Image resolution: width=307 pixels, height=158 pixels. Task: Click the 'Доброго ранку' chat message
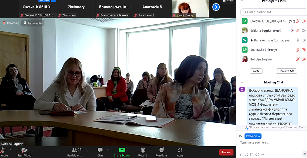(x=272, y=107)
